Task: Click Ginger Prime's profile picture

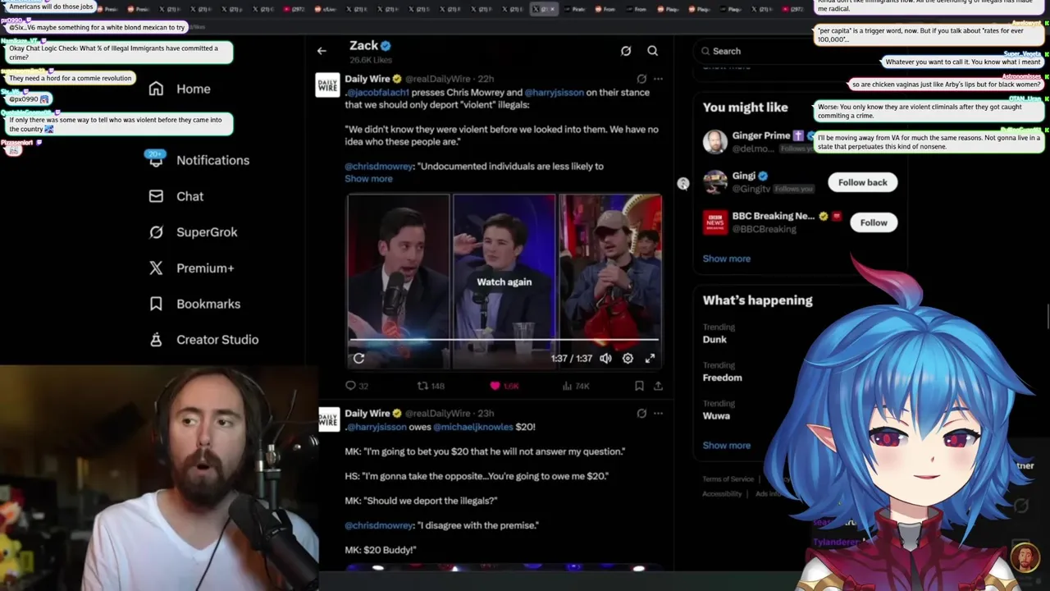Action: coord(715,141)
